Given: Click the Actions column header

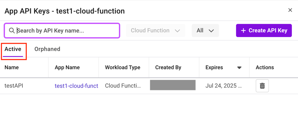Looking at the screenshot, I should 265,68.
